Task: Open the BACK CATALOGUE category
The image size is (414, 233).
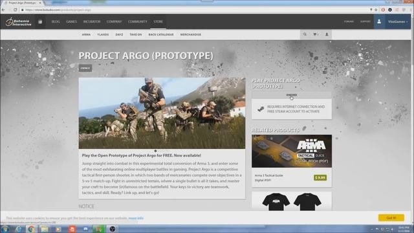Action: click(x=161, y=34)
